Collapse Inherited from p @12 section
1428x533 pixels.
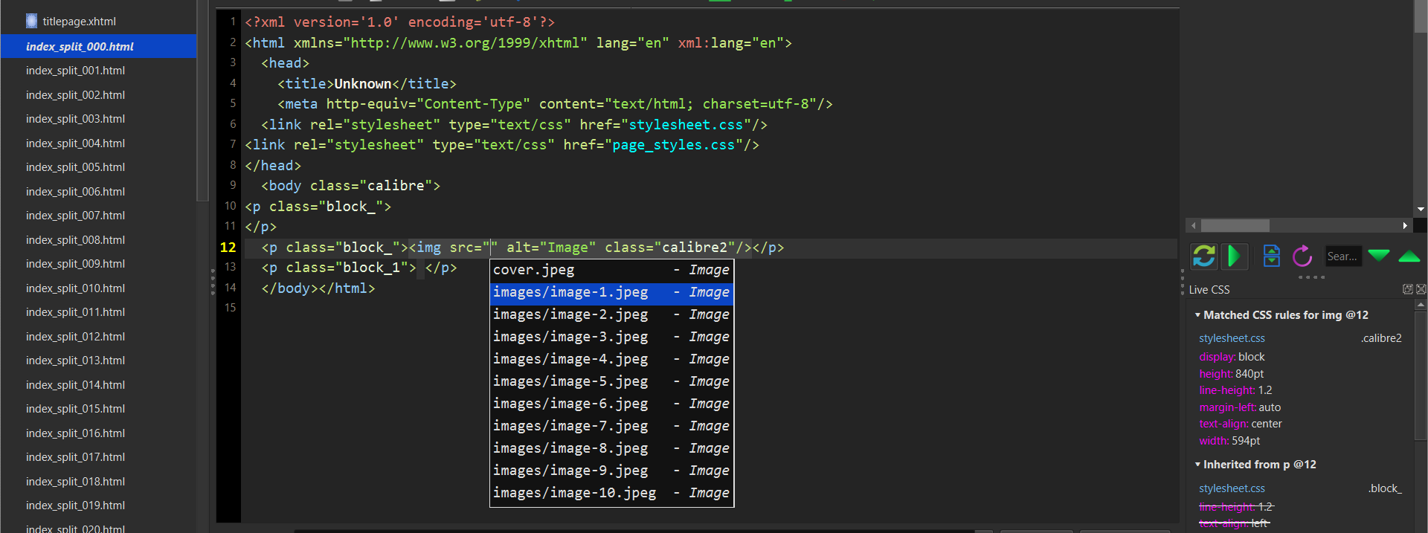(1197, 465)
